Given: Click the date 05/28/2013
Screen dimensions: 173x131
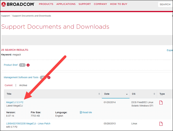Looking at the screenshot, I should click(110, 124).
